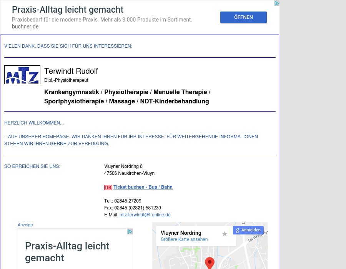Select the DB Deutsche Bahn icon
The height and width of the screenshot is (269, 346).
108,188
